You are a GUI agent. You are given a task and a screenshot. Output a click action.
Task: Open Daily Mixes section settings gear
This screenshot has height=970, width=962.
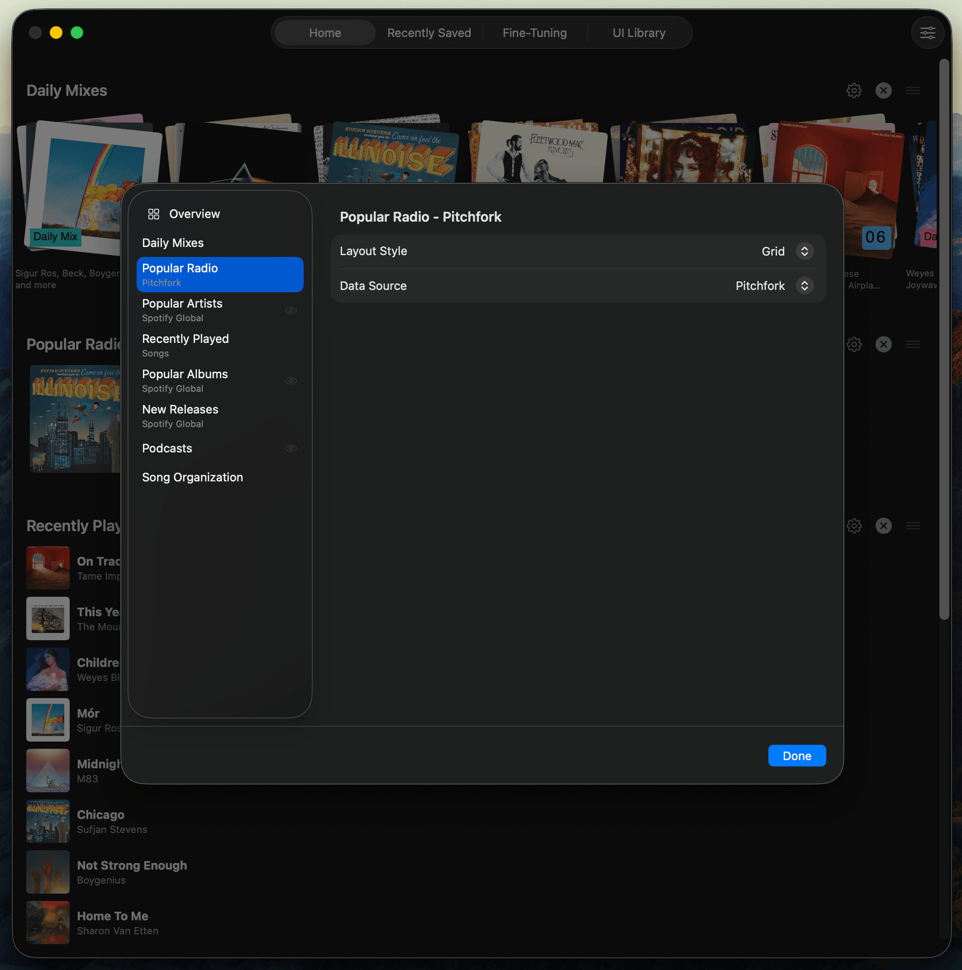(853, 90)
